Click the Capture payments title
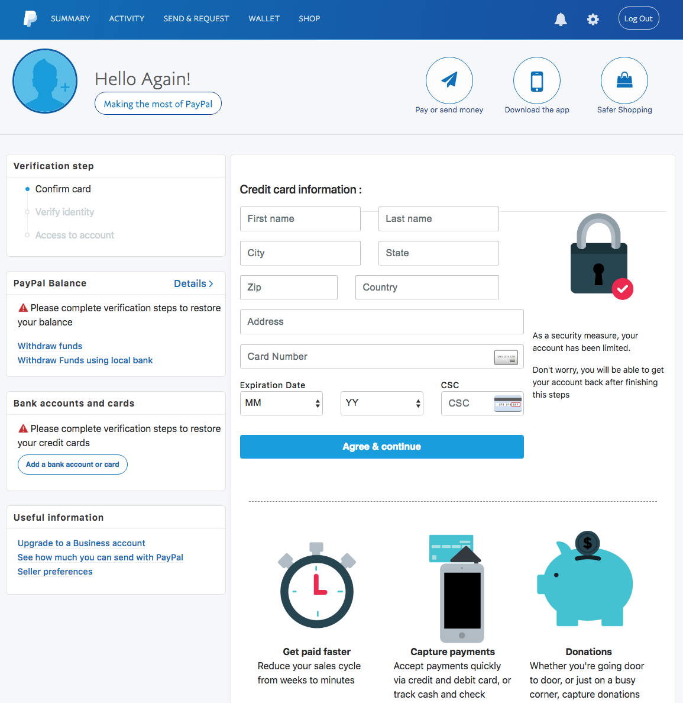Image resolution: width=683 pixels, height=703 pixels. tap(452, 652)
